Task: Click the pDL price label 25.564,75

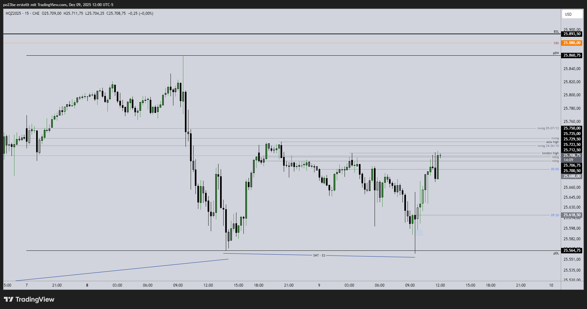Action: pos(571,251)
